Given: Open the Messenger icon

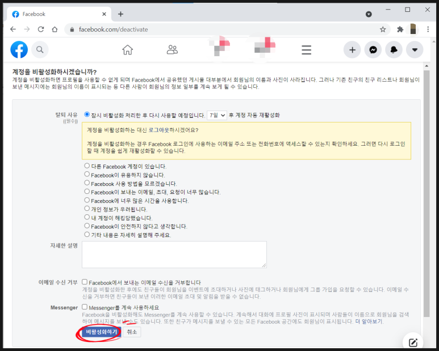Looking at the screenshot, I should point(373,50).
